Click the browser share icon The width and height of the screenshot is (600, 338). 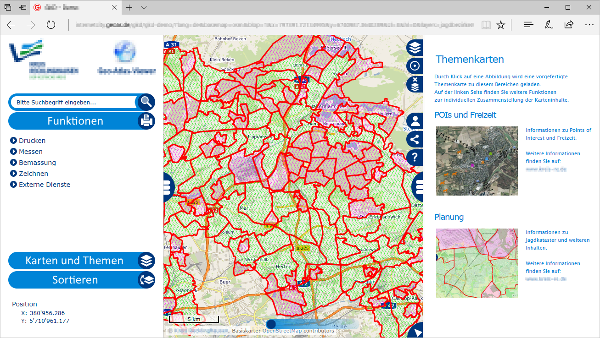[x=569, y=25]
